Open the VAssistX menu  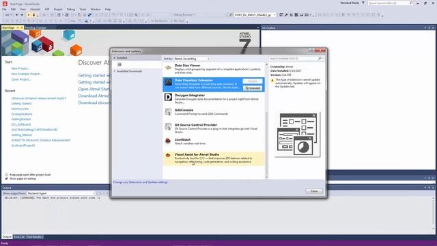pyautogui.click(x=35, y=9)
